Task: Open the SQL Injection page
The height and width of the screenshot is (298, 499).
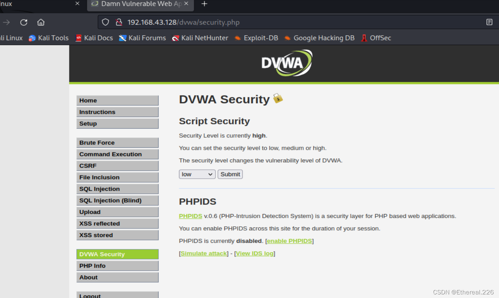Action: (117, 189)
